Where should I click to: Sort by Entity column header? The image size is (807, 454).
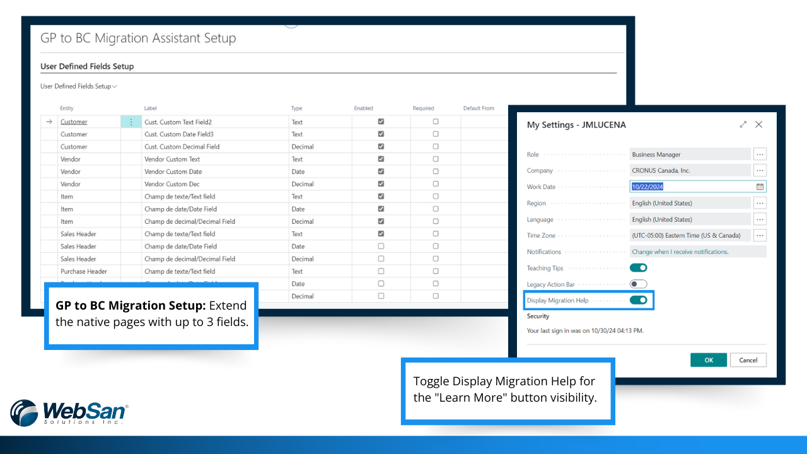67,108
